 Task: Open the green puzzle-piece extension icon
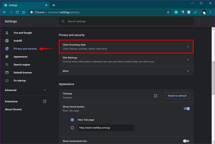195,12
